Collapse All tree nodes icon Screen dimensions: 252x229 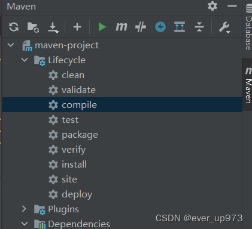[x=199, y=27]
